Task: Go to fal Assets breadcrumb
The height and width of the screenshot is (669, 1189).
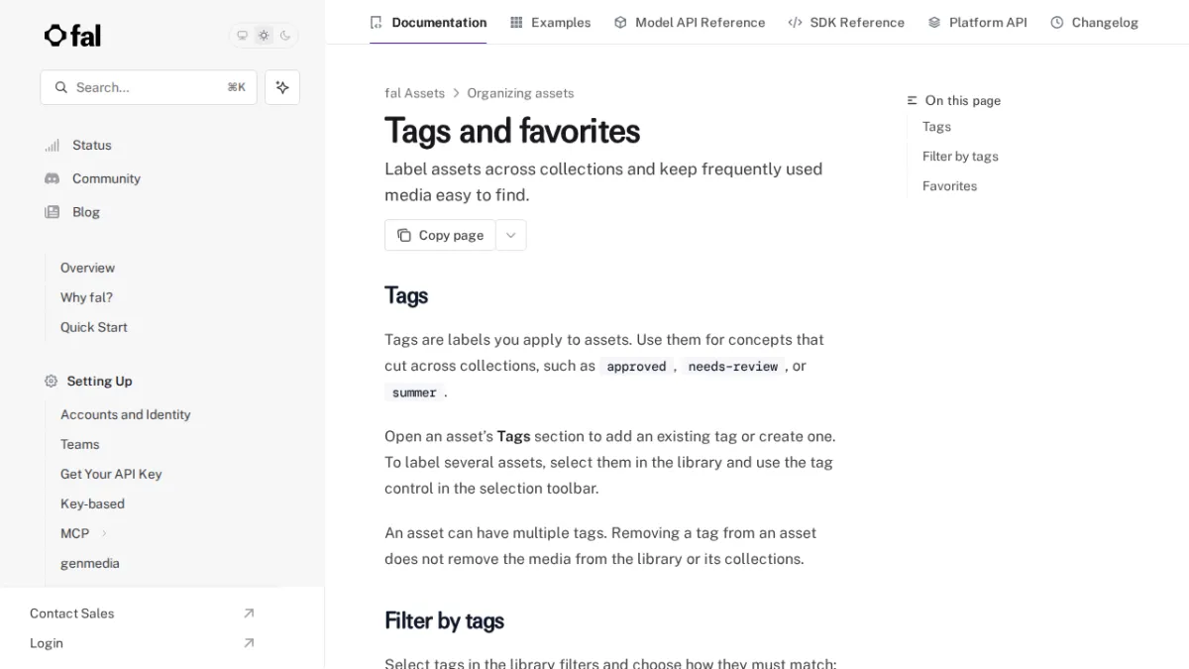Action: [x=414, y=93]
